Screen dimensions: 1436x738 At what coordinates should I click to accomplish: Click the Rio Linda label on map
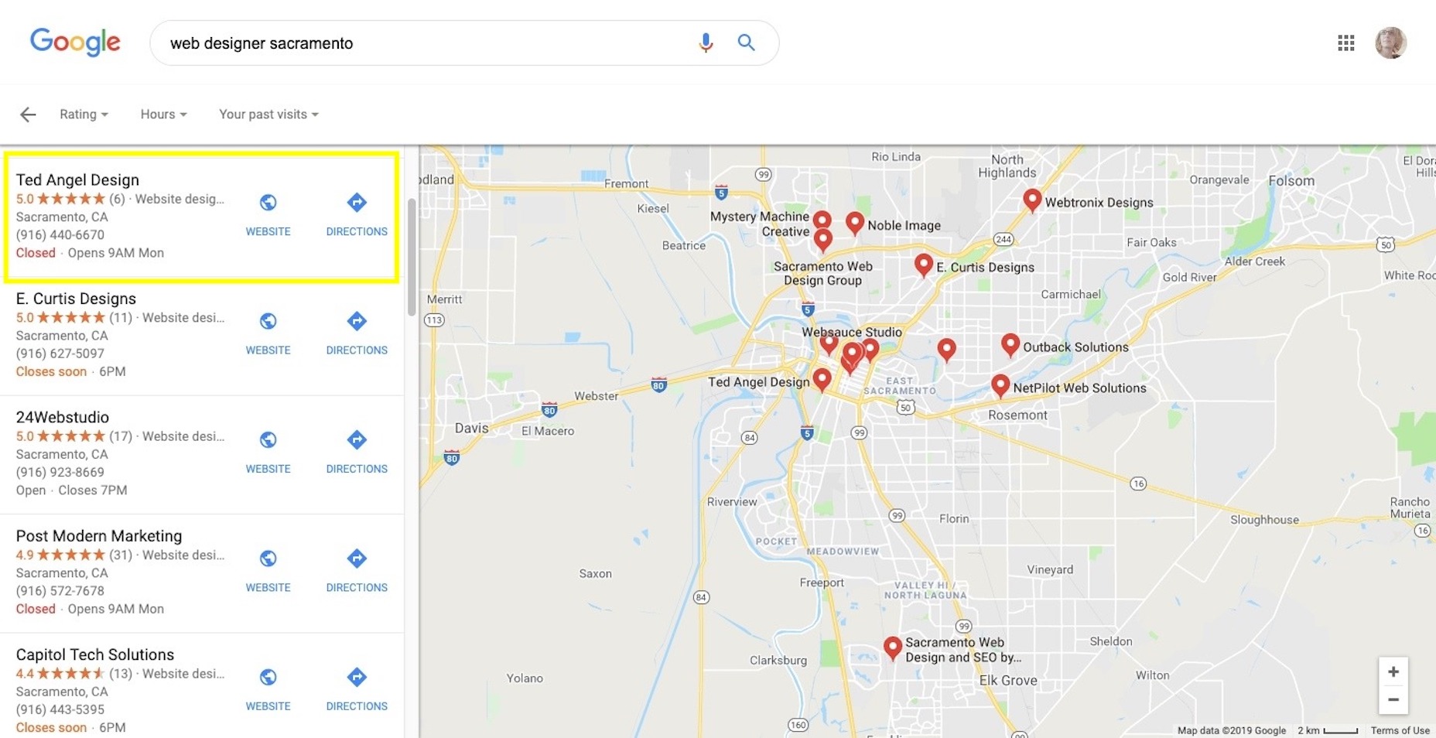[896, 157]
